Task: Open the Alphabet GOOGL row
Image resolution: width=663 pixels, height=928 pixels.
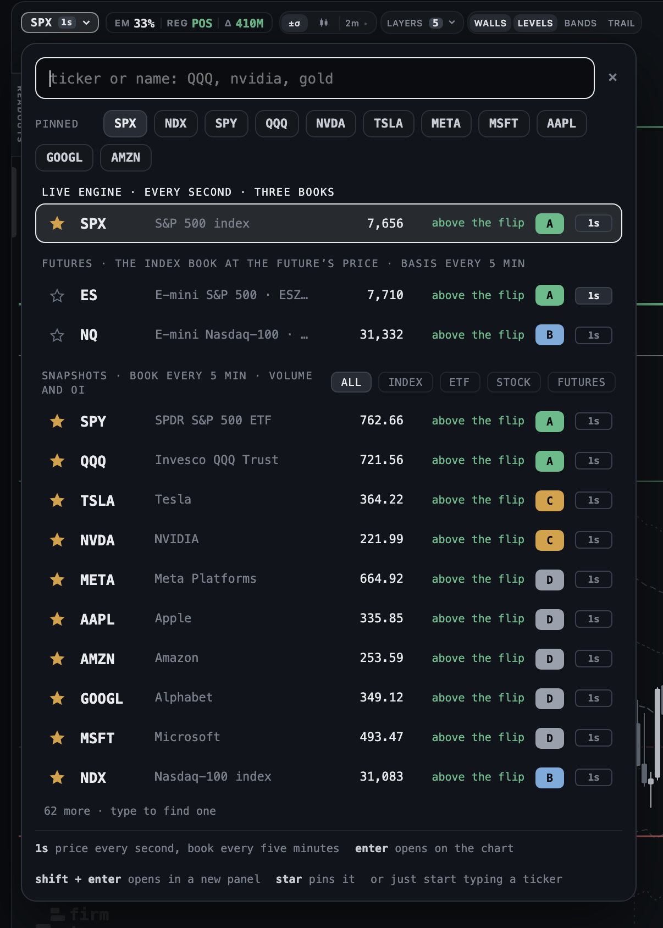Action: [x=329, y=698]
